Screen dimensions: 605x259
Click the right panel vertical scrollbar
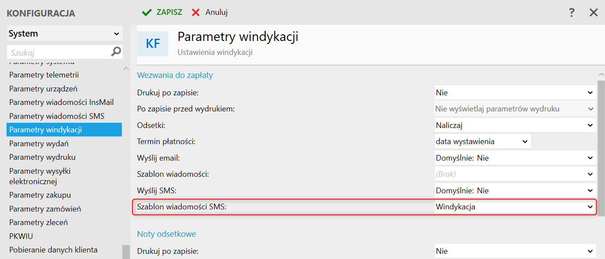pyautogui.click(x=601, y=148)
